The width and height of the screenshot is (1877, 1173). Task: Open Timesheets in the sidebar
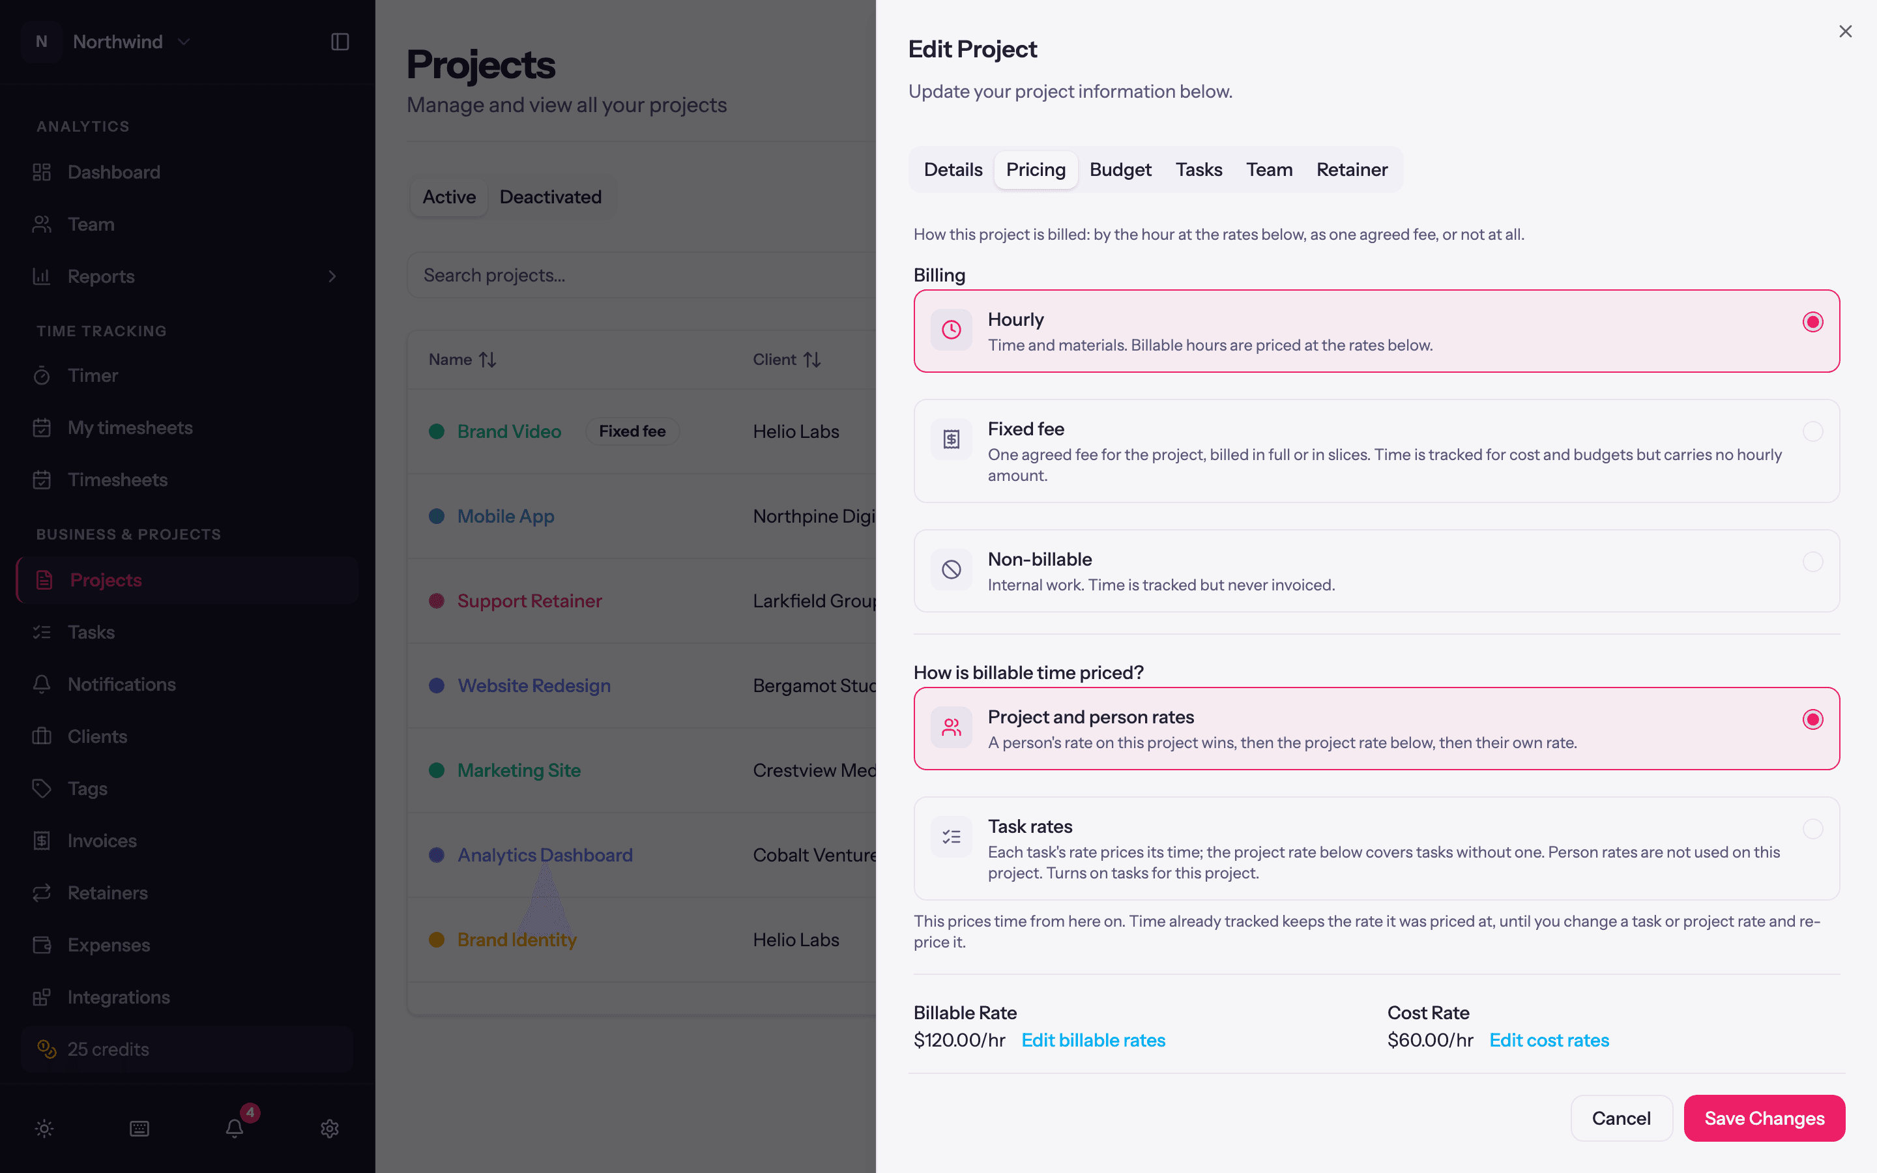coord(186,480)
